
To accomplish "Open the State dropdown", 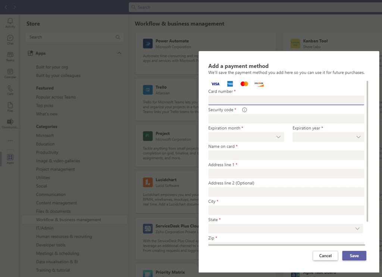I will pos(285,229).
